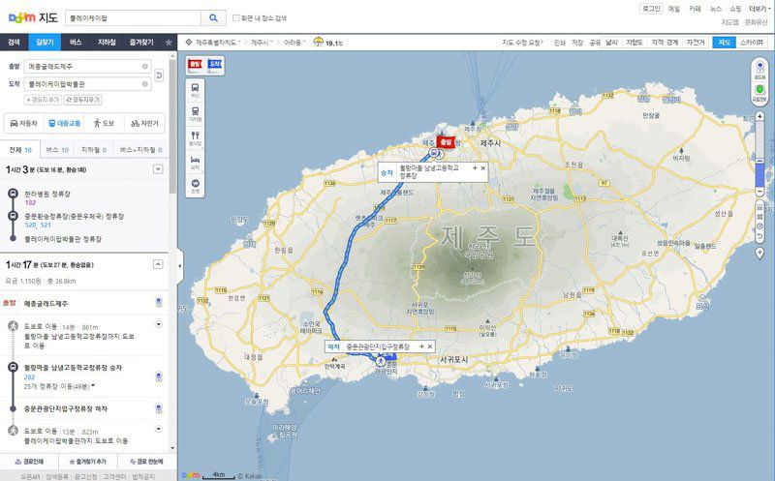The image size is (775, 481).
Task: Expand the 1시간 3분 route details
Action: 158,169
